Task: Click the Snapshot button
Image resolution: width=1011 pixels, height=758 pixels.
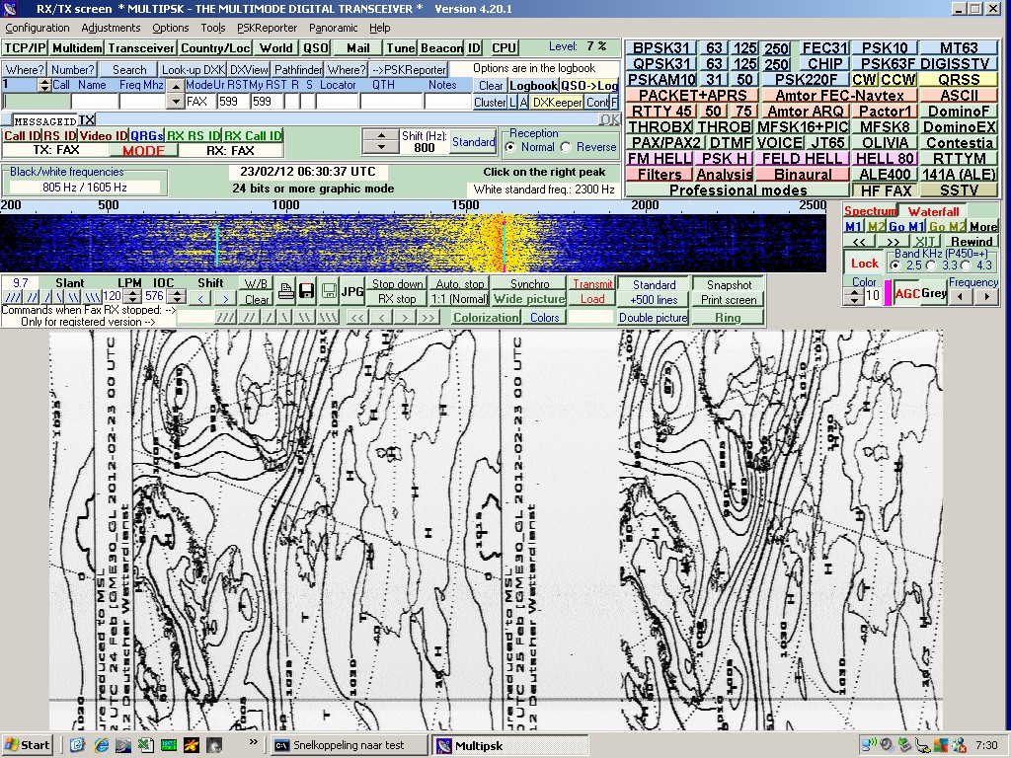Action: pos(729,284)
